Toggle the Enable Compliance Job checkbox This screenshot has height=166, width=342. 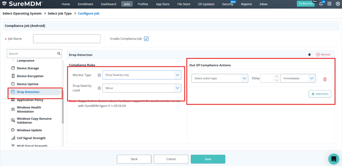[x=146, y=39]
